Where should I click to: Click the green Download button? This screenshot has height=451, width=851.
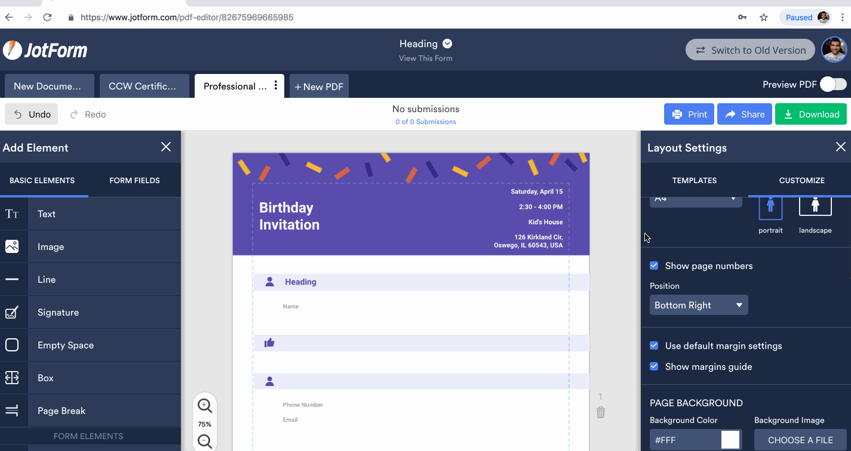pyautogui.click(x=810, y=114)
